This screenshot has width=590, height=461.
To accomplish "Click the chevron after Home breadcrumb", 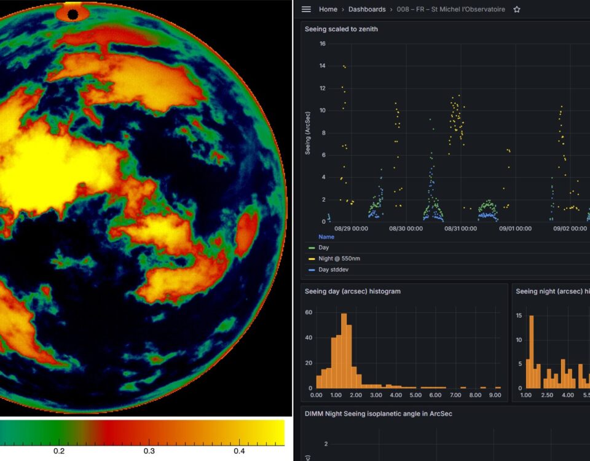I will [x=343, y=9].
